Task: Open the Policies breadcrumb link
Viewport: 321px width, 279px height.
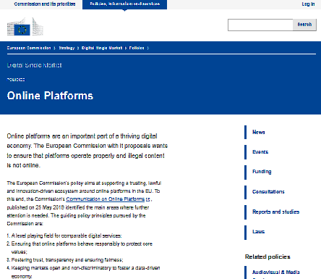Action: (x=137, y=48)
